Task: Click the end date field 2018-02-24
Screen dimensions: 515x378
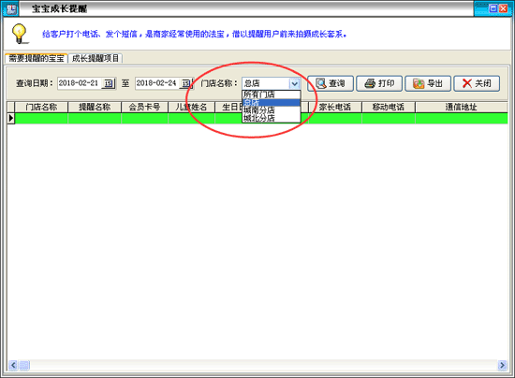Action: point(158,83)
